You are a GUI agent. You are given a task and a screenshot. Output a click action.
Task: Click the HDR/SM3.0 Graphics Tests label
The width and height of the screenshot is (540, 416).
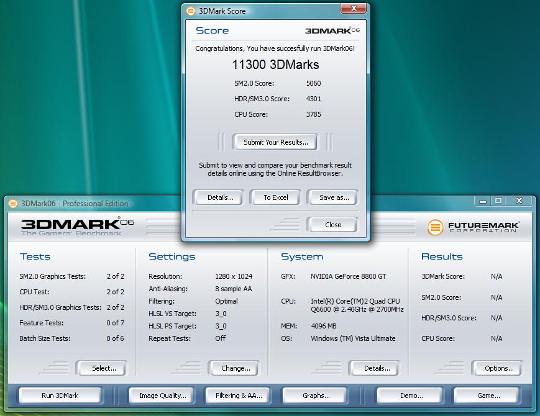(60, 307)
